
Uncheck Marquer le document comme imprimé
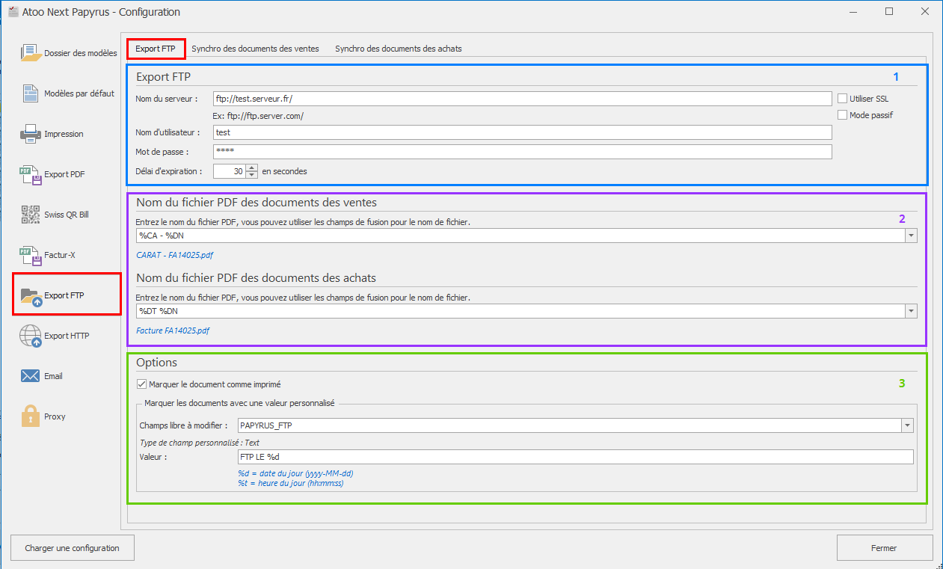pos(142,384)
